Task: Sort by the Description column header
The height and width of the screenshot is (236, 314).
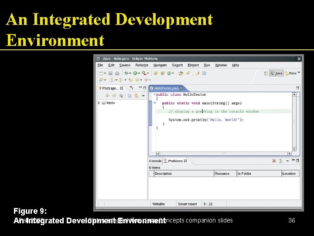Action: pyautogui.click(x=184, y=174)
